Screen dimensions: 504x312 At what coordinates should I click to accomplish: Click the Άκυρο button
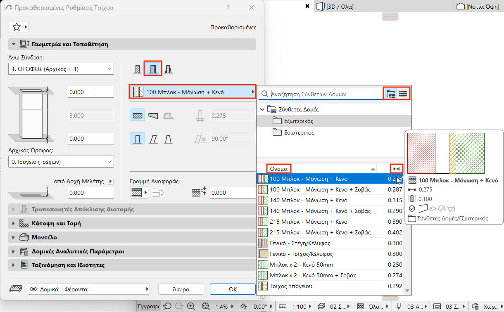point(181,289)
